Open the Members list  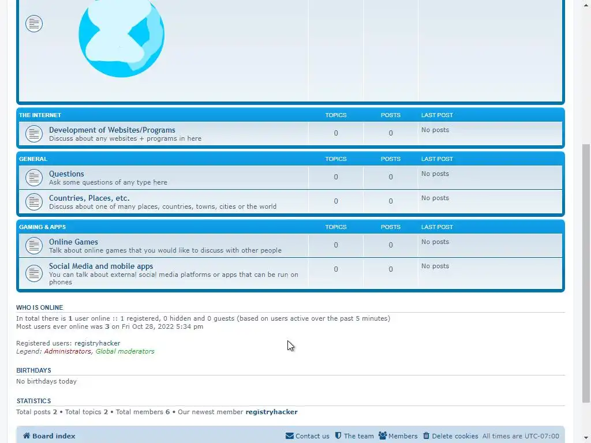(x=398, y=436)
